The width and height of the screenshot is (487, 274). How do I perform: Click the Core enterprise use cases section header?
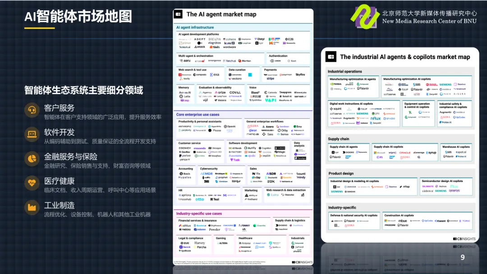pyautogui.click(x=198, y=114)
